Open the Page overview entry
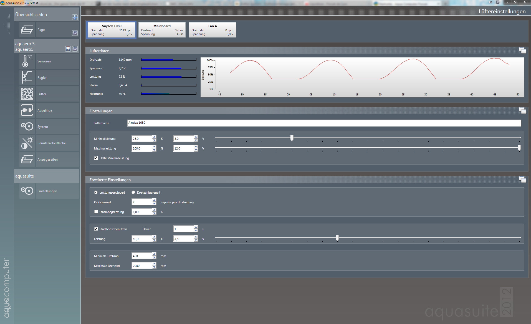The height and width of the screenshot is (324, 531). click(41, 30)
